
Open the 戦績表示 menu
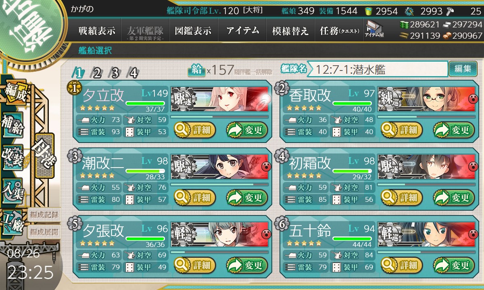97,31
